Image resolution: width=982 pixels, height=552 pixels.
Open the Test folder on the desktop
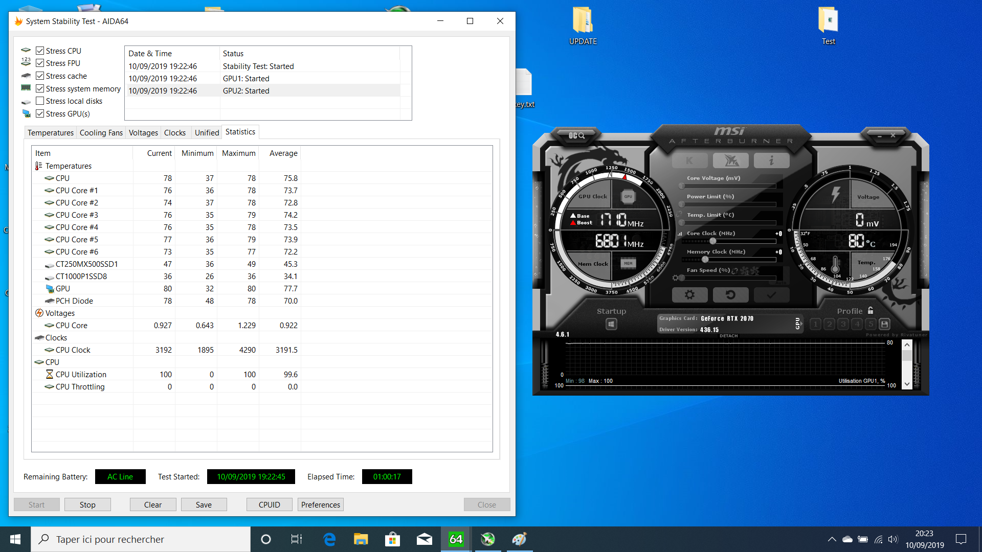tap(828, 26)
